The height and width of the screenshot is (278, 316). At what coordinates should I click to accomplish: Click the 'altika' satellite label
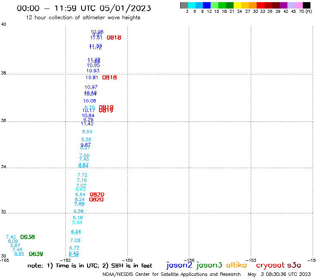[x=237, y=265]
